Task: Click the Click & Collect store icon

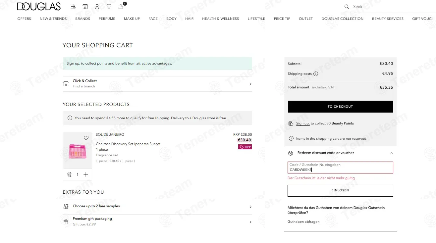Action: [66, 84]
